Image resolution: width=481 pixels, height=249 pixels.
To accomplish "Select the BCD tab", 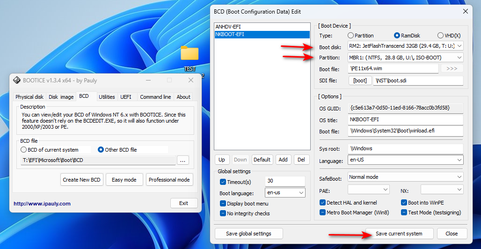I will tap(84, 96).
